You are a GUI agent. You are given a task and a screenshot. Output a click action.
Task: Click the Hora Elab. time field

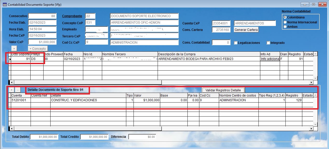click(x=42, y=29)
